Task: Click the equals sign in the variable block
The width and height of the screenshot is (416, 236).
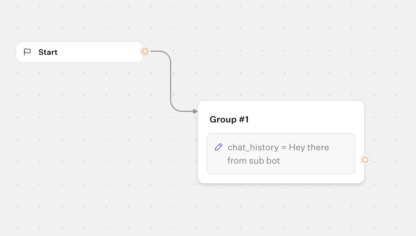Action: [x=284, y=147]
